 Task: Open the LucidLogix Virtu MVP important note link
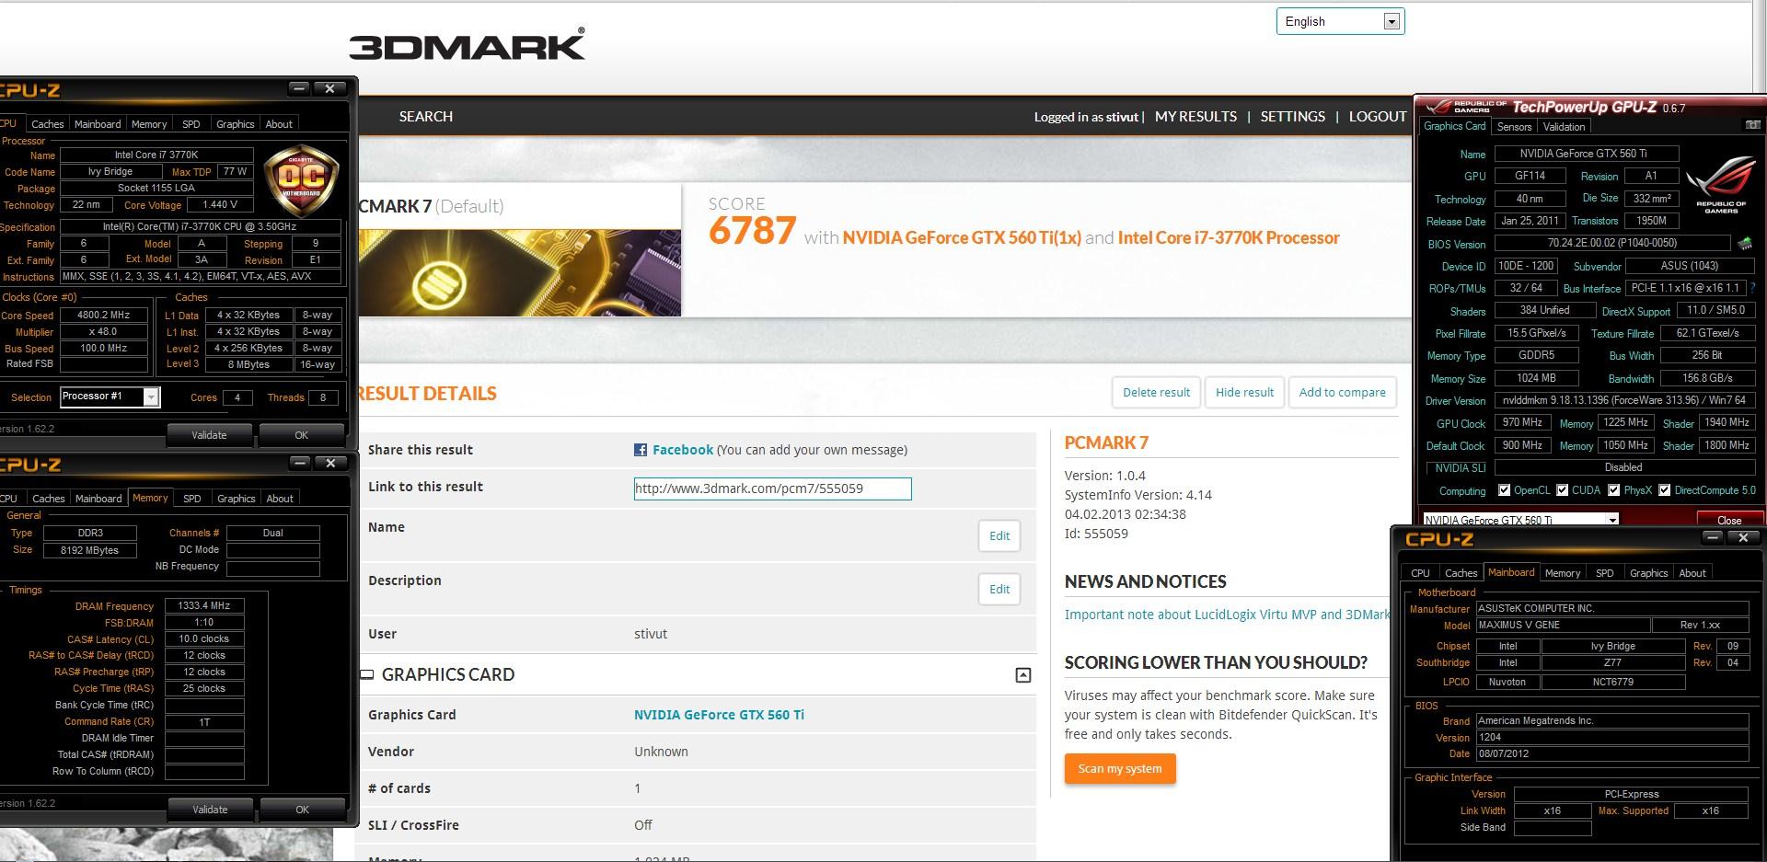click(x=1226, y=615)
